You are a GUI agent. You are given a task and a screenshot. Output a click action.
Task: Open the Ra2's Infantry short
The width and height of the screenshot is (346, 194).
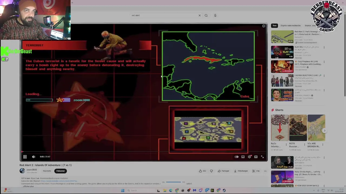pyautogui.click(x=280, y=128)
